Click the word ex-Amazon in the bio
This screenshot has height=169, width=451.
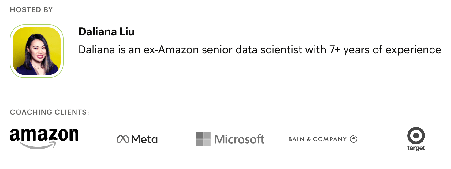(170, 50)
